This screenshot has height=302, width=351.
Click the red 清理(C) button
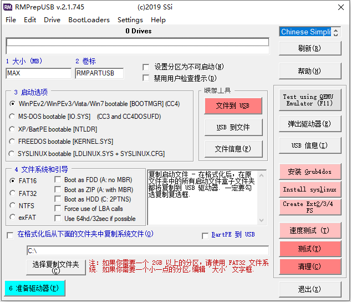click(x=310, y=266)
